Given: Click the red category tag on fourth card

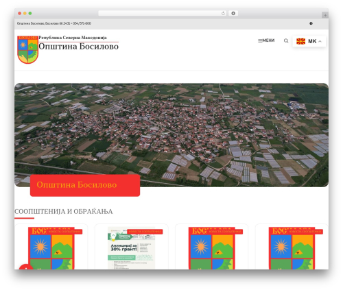Looking at the screenshot, I should (x=305, y=232).
